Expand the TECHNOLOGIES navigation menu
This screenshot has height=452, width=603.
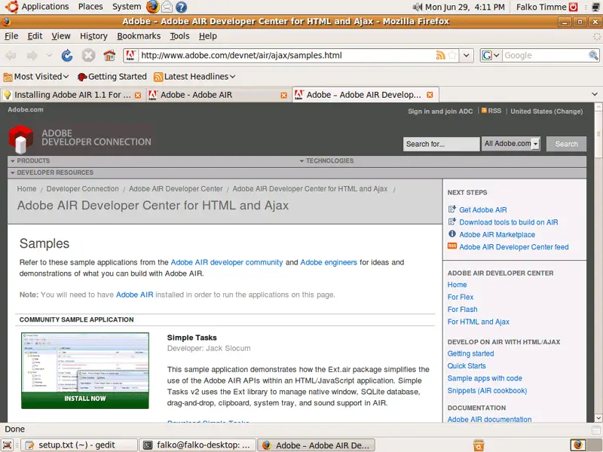point(326,160)
